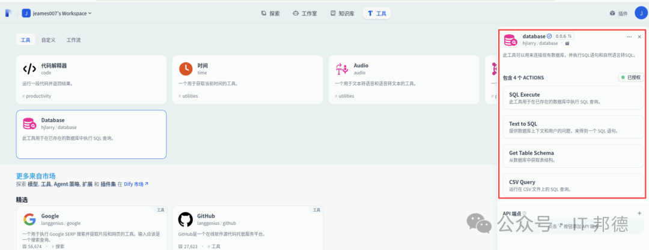Click the hjlarry / database source text
Image resolution: width=649 pixels, height=250 pixels.
click(540, 43)
